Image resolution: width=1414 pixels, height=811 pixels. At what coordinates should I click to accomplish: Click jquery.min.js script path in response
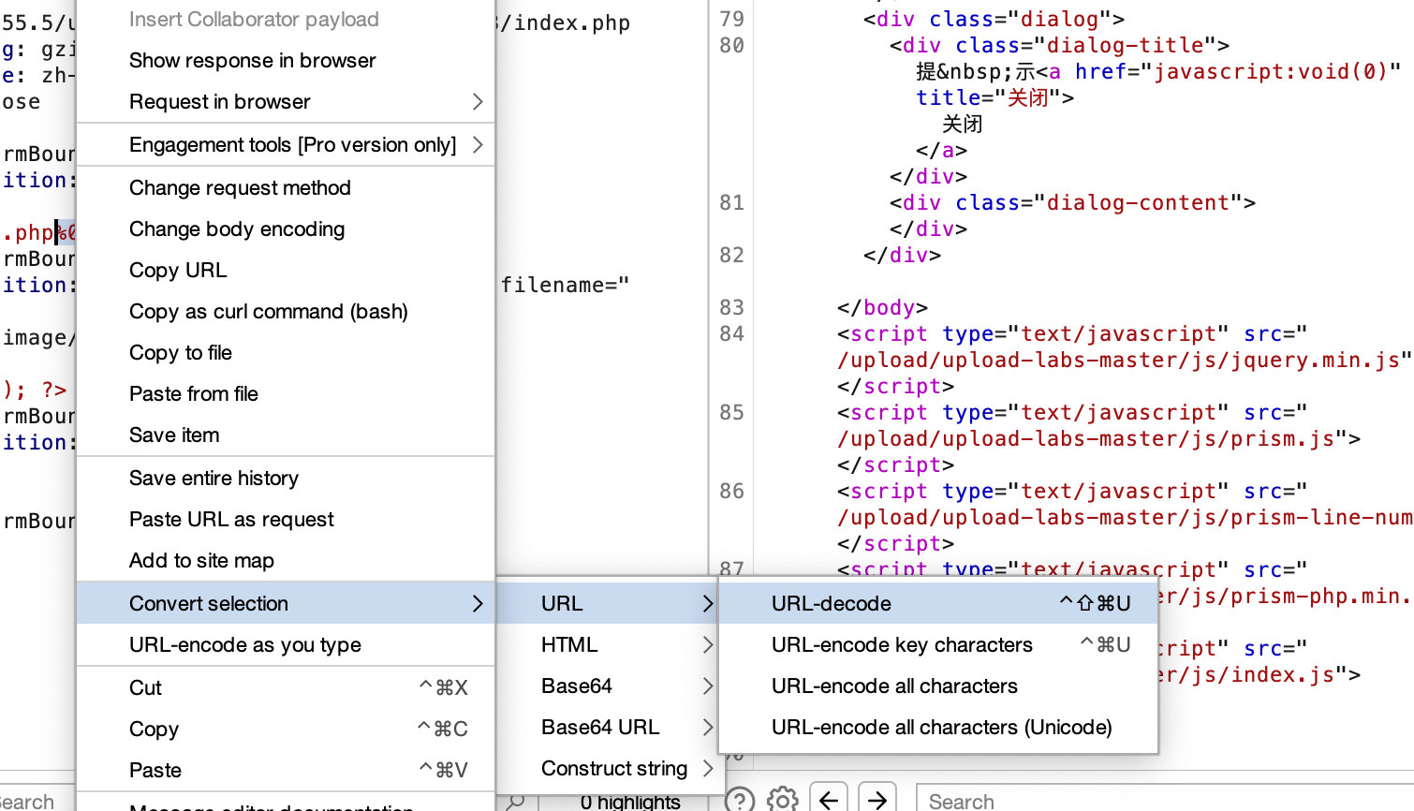1119,360
